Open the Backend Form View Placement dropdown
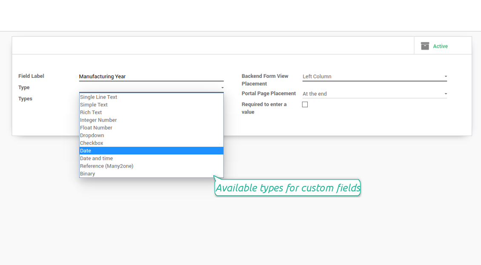481x265 pixels. (x=375, y=77)
